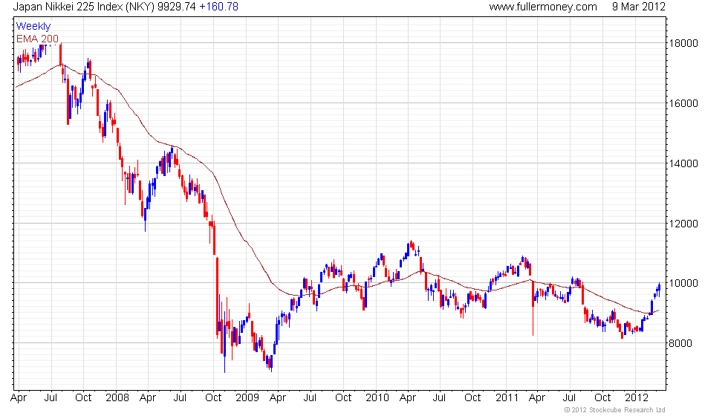The width and height of the screenshot is (728, 416).
Task: Click the 18000 price axis label
Action: pyautogui.click(x=683, y=43)
